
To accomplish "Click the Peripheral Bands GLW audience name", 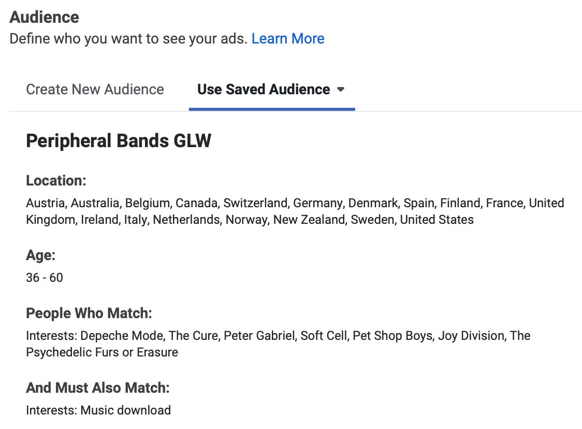I will 119,141.
